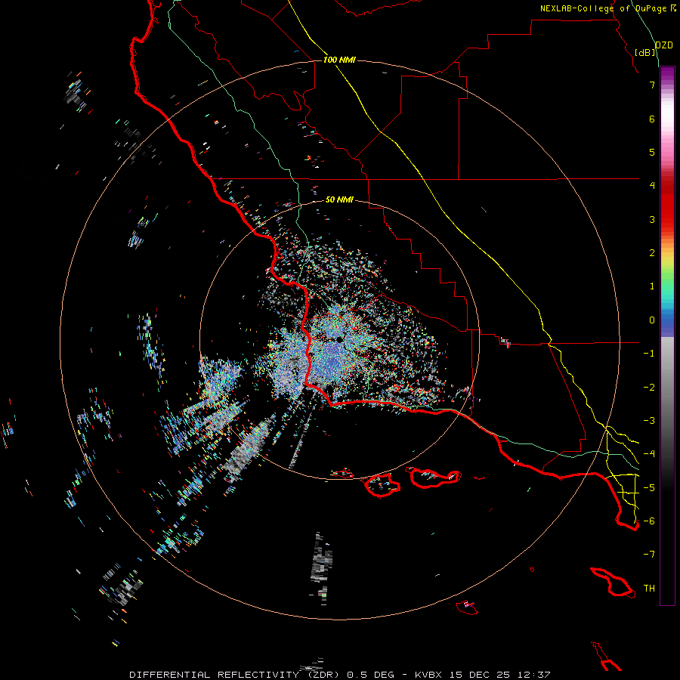Screen dimensions: 680x680
Task: Click the -5 value on the color scale
Action: (x=649, y=488)
